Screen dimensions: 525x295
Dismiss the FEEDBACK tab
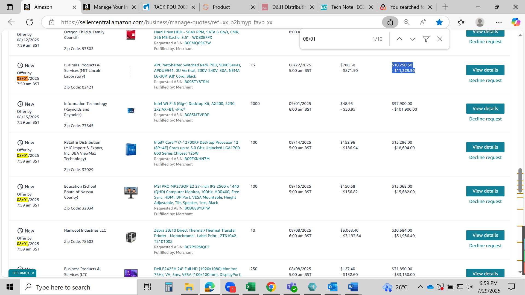click(33, 273)
